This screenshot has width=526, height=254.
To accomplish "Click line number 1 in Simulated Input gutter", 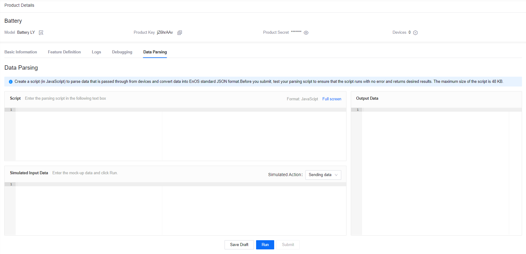I will 11,184.
